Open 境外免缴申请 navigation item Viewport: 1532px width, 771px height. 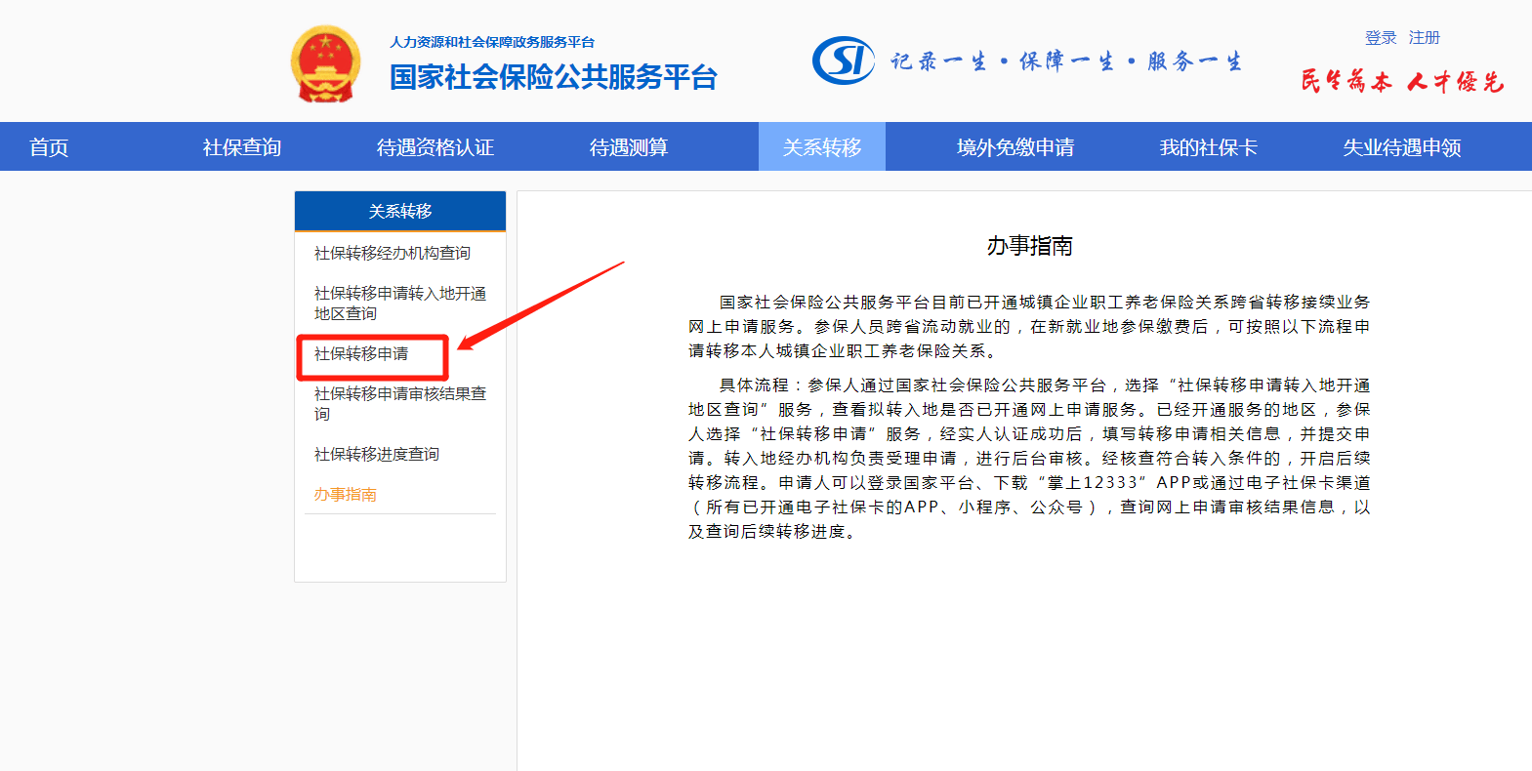click(x=1015, y=147)
